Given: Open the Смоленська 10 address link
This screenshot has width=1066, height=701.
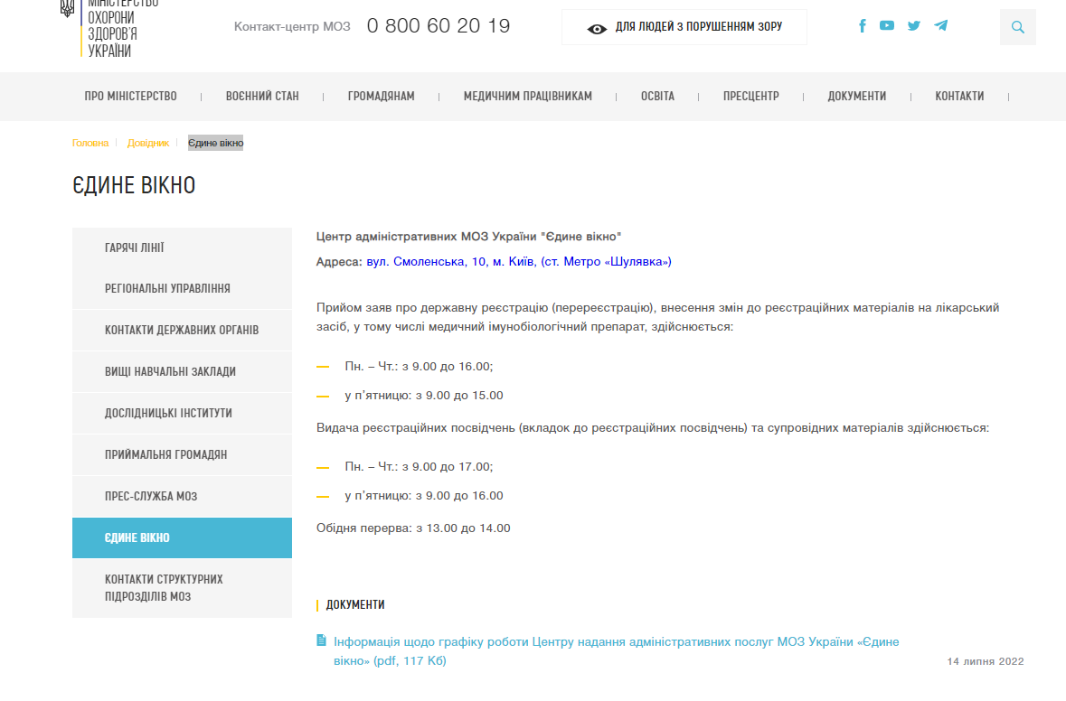Looking at the screenshot, I should (x=519, y=261).
